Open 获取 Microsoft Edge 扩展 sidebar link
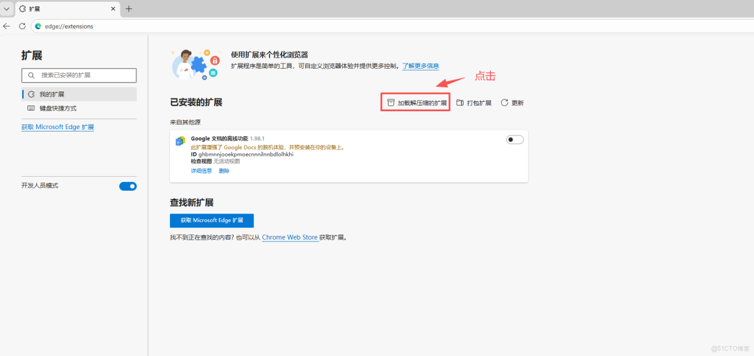Image resolution: width=754 pixels, height=356 pixels. [x=58, y=127]
